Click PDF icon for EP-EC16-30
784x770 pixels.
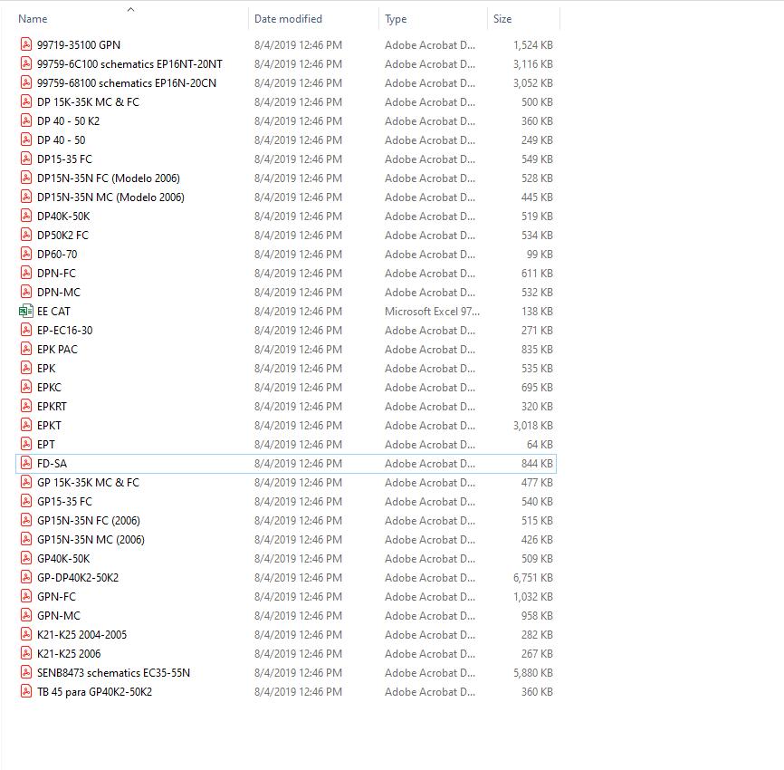pyautogui.click(x=26, y=330)
